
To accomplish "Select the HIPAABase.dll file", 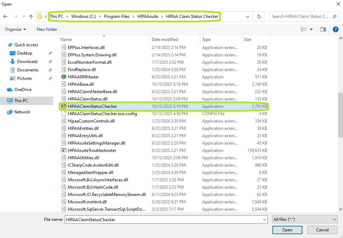I will pos(81,84).
